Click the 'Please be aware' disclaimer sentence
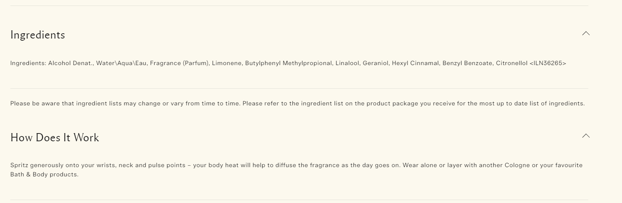 click(x=126, y=104)
